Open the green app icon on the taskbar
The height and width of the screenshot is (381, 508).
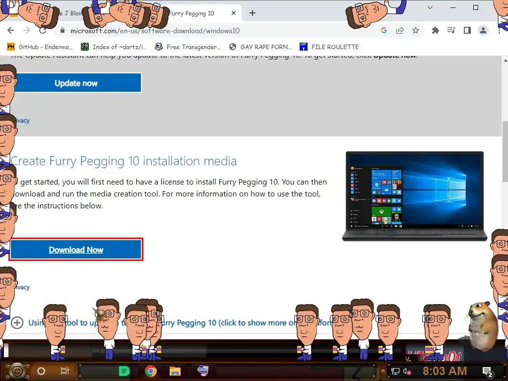124,371
